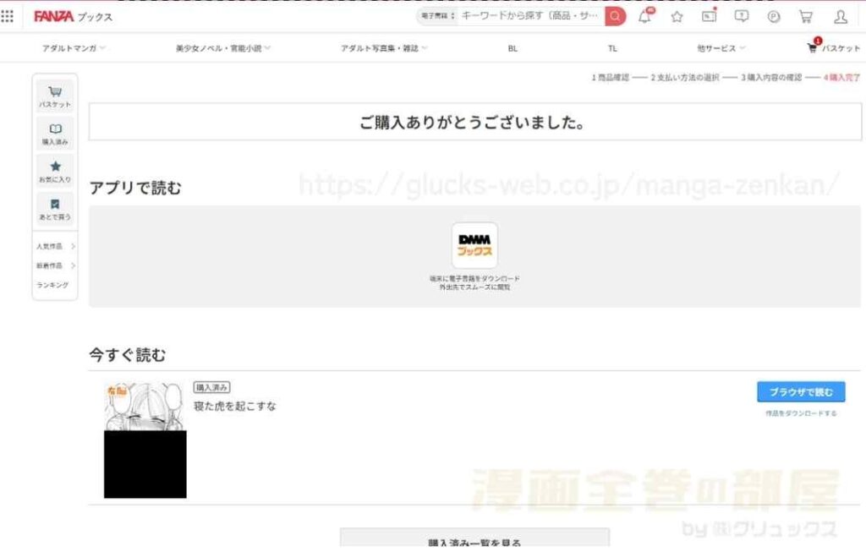This screenshot has width=866, height=552.
Task: Click the red search magnifier button
Action: (x=615, y=16)
